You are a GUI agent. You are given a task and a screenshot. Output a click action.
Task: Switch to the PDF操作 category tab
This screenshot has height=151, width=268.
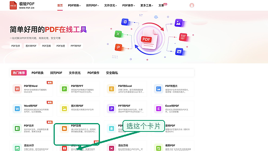93,73
